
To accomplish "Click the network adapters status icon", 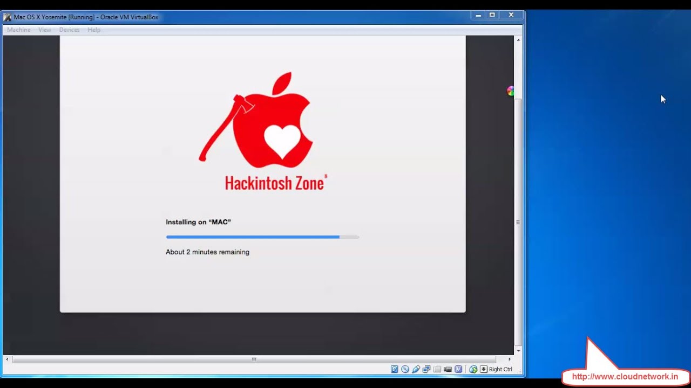I will (x=426, y=369).
